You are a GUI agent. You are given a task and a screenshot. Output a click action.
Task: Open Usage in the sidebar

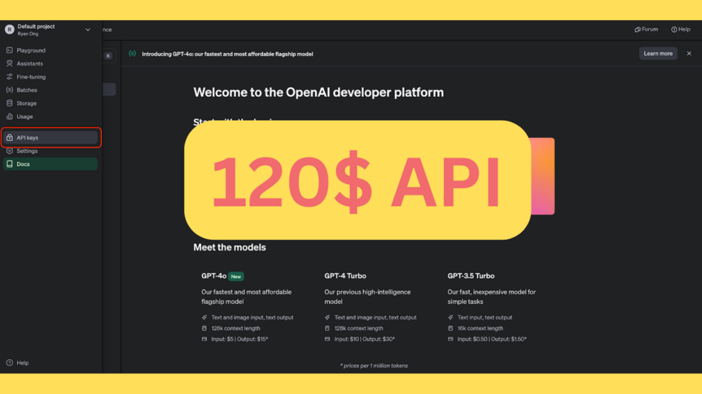pos(50,116)
